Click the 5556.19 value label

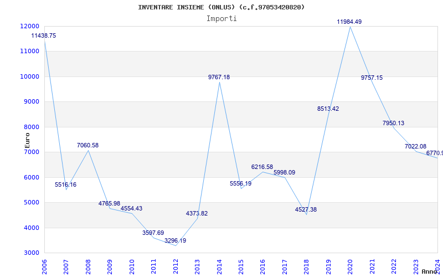pyautogui.click(x=241, y=183)
